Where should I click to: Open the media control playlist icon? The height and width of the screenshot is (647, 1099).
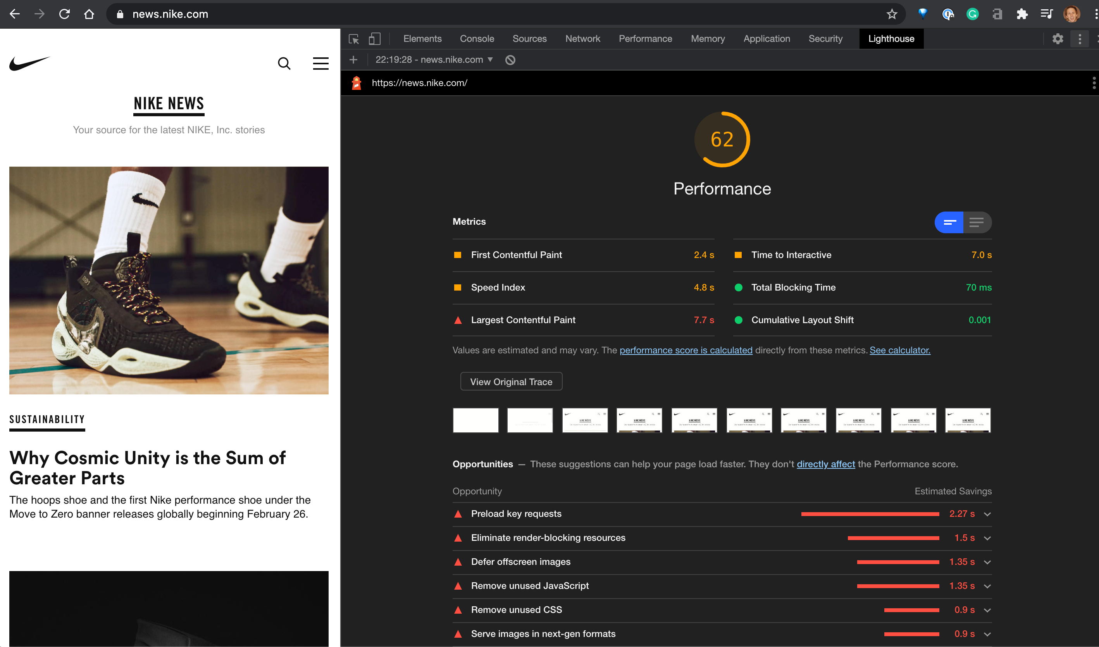pyautogui.click(x=1047, y=14)
